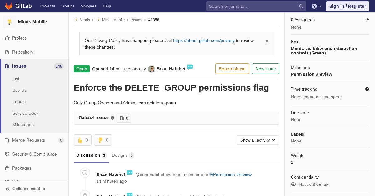This screenshot has height=196, width=375.
Task: Open the about.gitlab.com/privacy link
Action: pos(204,40)
